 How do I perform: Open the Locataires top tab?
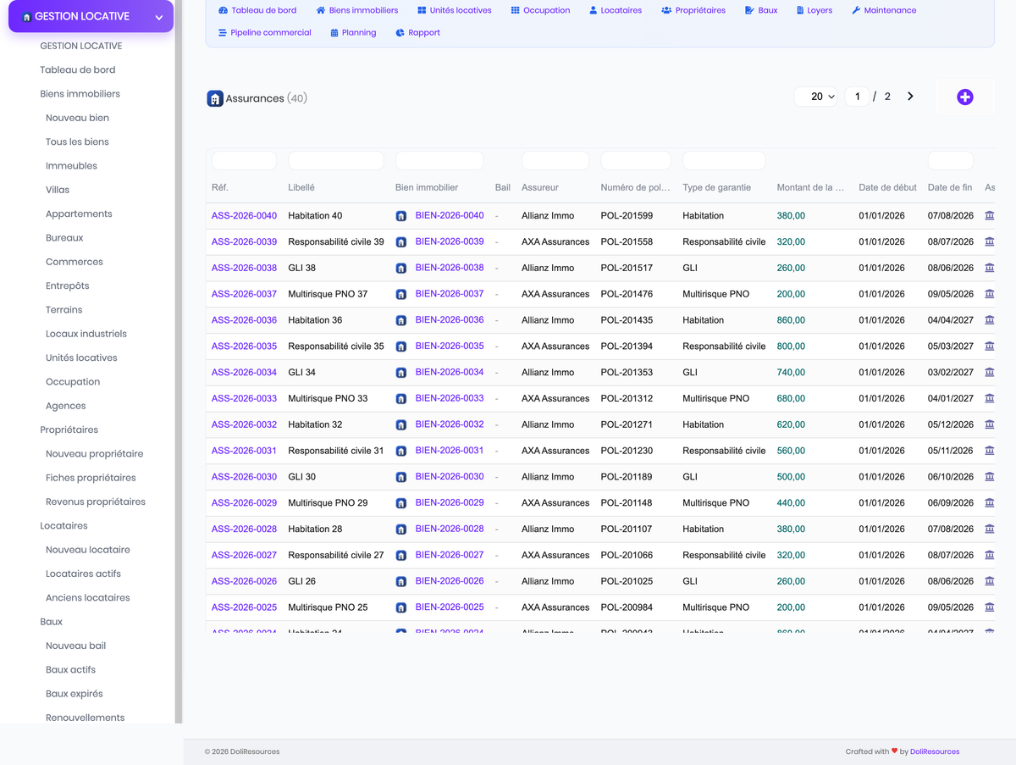coord(616,10)
